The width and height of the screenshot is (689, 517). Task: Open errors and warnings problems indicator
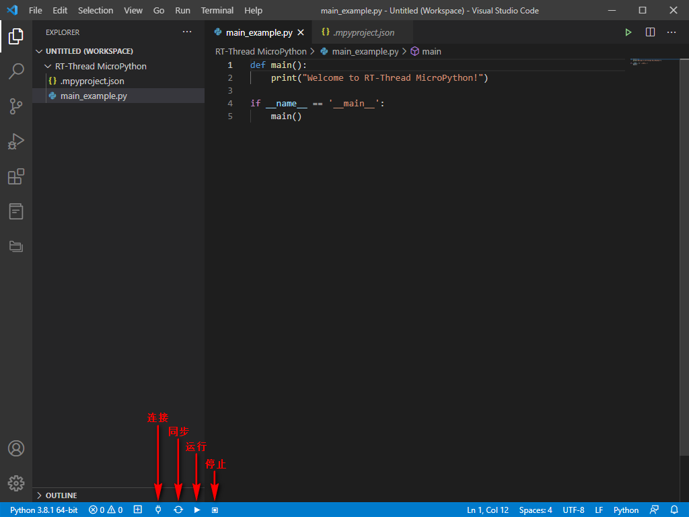click(x=106, y=510)
